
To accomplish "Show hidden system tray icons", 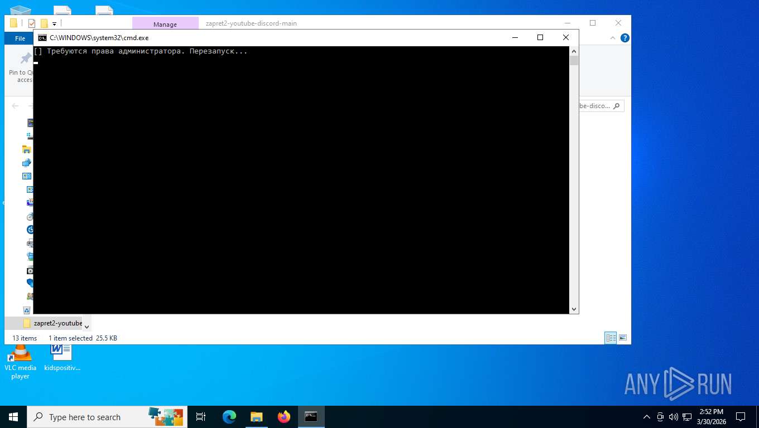I will 647,417.
